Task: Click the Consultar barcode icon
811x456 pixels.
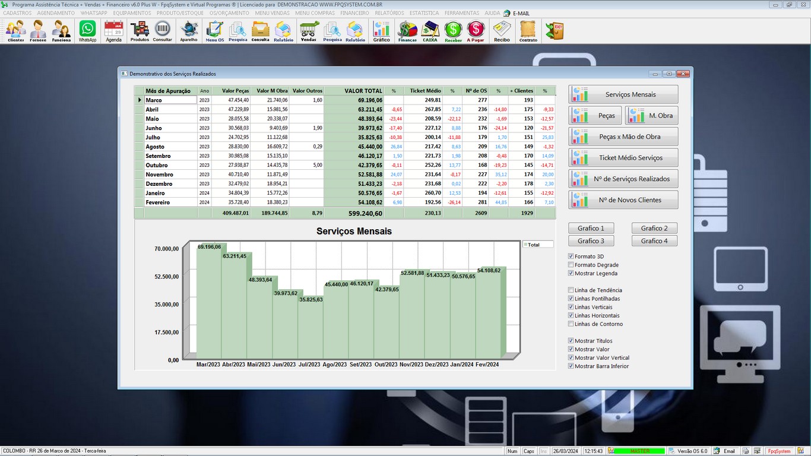Action: 163,31
